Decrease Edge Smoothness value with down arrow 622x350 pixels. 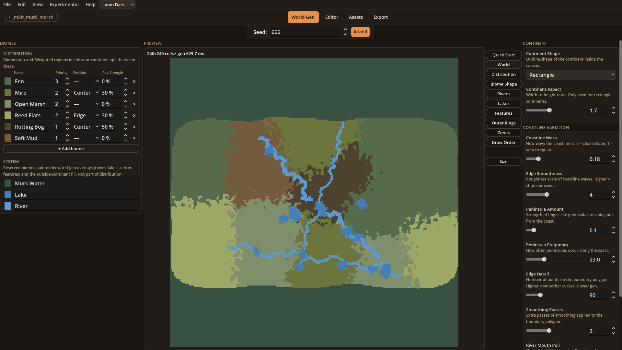614,197
